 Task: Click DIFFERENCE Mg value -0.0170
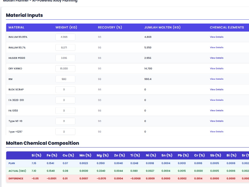coord(101,178)
